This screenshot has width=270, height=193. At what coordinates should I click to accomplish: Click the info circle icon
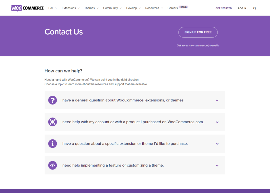pyautogui.click(x=52, y=144)
